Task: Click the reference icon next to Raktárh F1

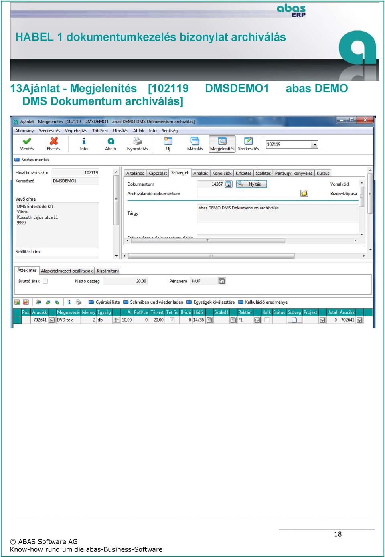Action: coord(257,320)
